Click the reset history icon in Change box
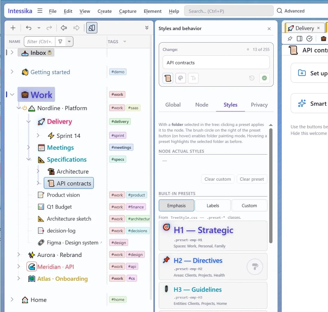Image resolution: width=328 pixels, height=312 pixels. pyautogui.click(x=252, y=78)
